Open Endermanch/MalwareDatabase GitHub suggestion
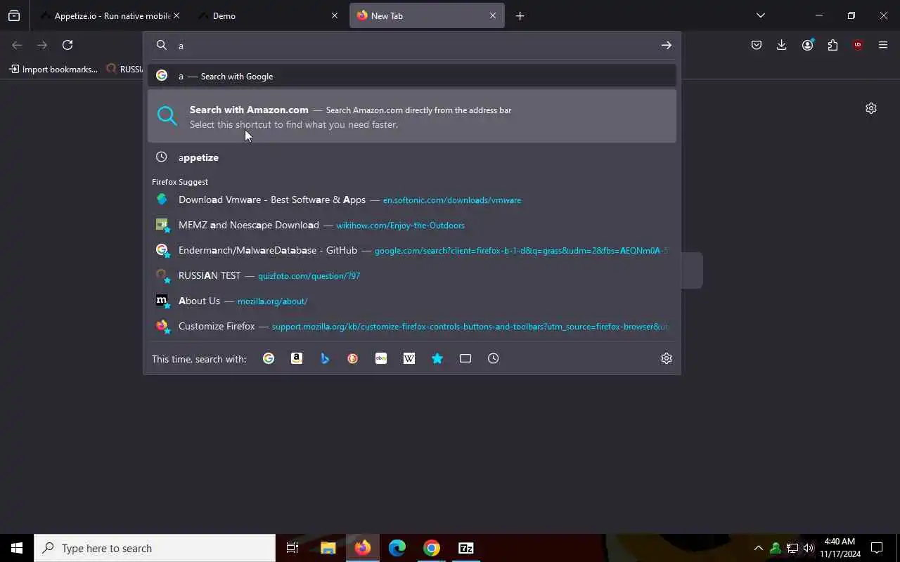 (x=412, y=250)
